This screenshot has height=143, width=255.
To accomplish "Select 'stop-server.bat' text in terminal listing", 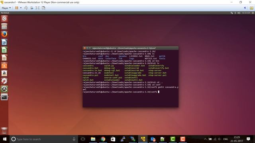I will [x=157, y=73].
